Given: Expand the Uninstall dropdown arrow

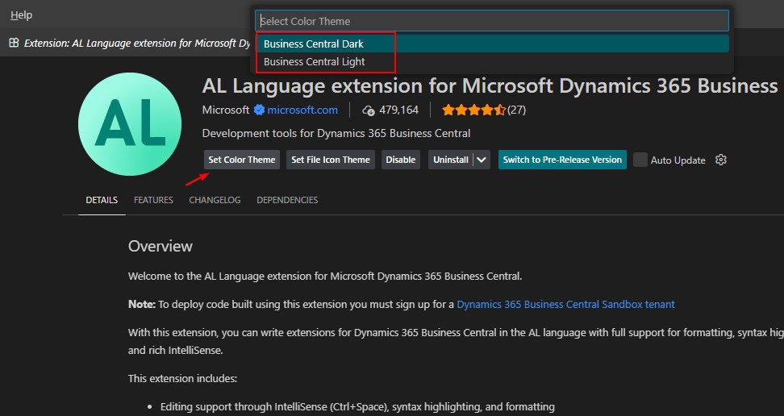Looking at the screenshot, I should tap(482, 160).
